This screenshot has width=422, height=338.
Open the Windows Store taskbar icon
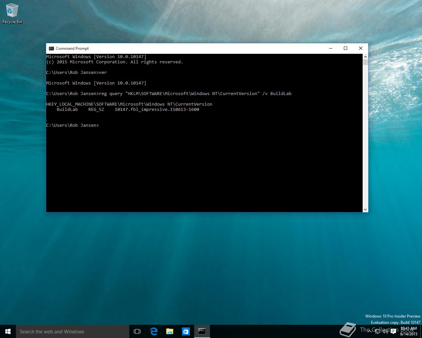(186, 331)
